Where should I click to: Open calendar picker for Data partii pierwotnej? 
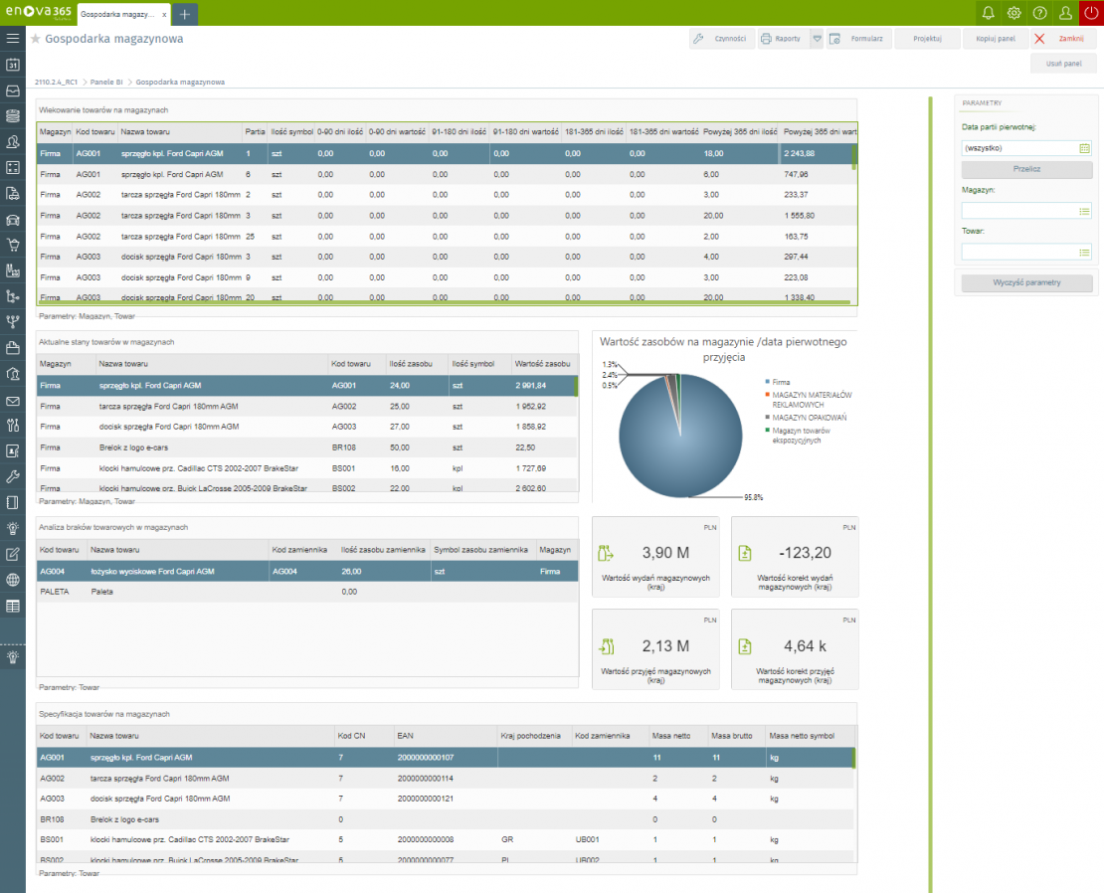pos(1085,148)
